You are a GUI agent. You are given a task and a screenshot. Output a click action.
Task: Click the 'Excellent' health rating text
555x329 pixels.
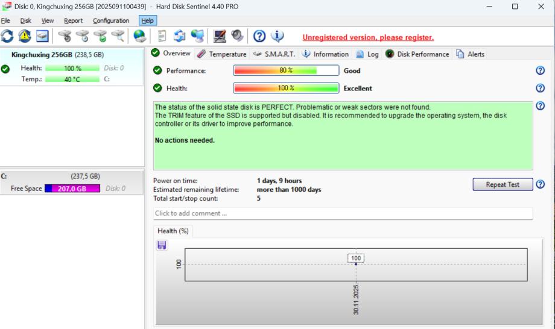[358, 89]
